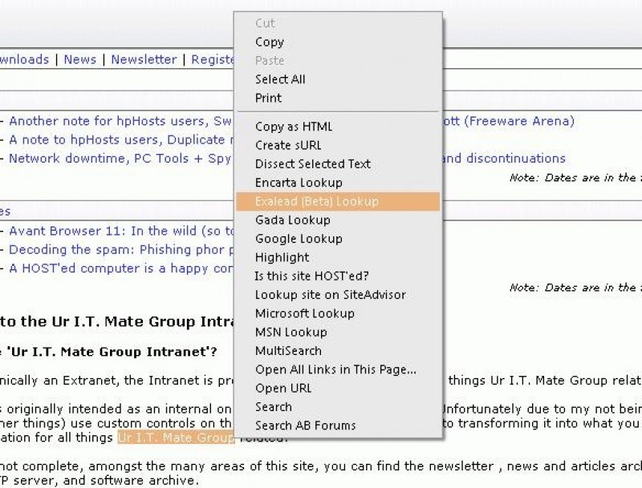Click Select All in the context menu

tap(280, 79)
